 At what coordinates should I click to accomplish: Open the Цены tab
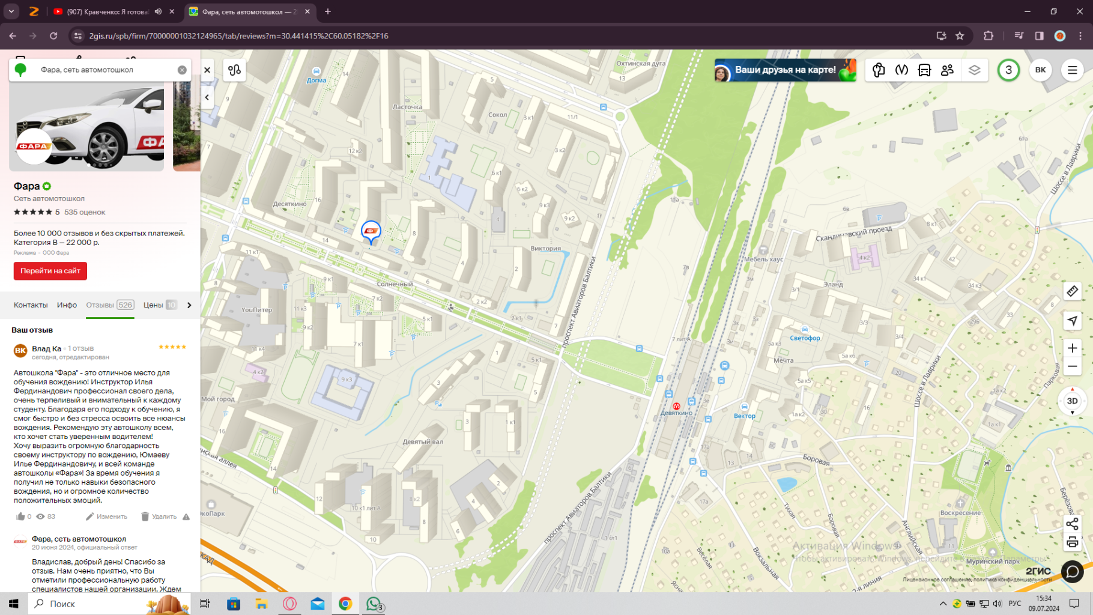tap(153, 305)
